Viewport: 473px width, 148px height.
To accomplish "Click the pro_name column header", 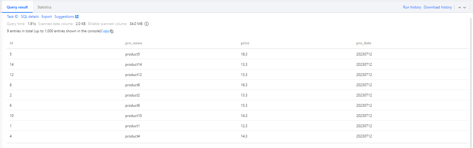I will tap(134, 43).
